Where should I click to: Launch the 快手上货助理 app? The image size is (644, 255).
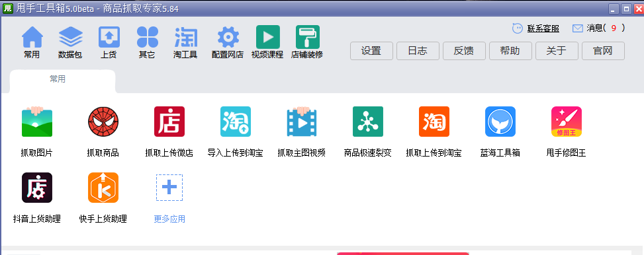pyautogui.click(x=103, y=188)
